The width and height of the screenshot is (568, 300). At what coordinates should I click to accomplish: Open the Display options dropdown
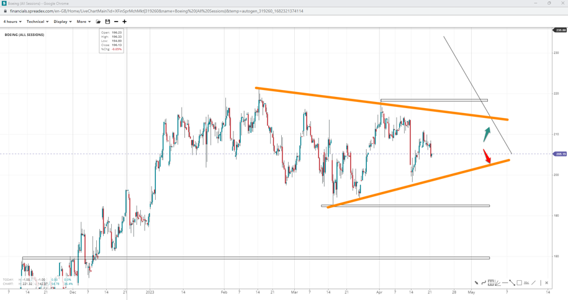62,22
